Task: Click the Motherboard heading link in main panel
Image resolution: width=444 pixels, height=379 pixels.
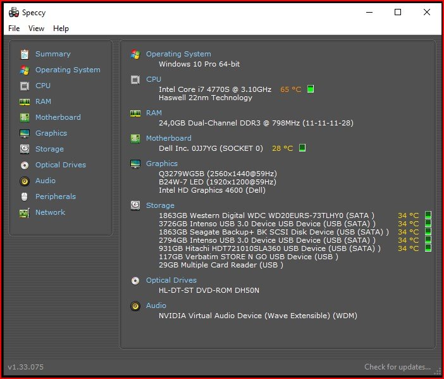Action: pos(168,138)
